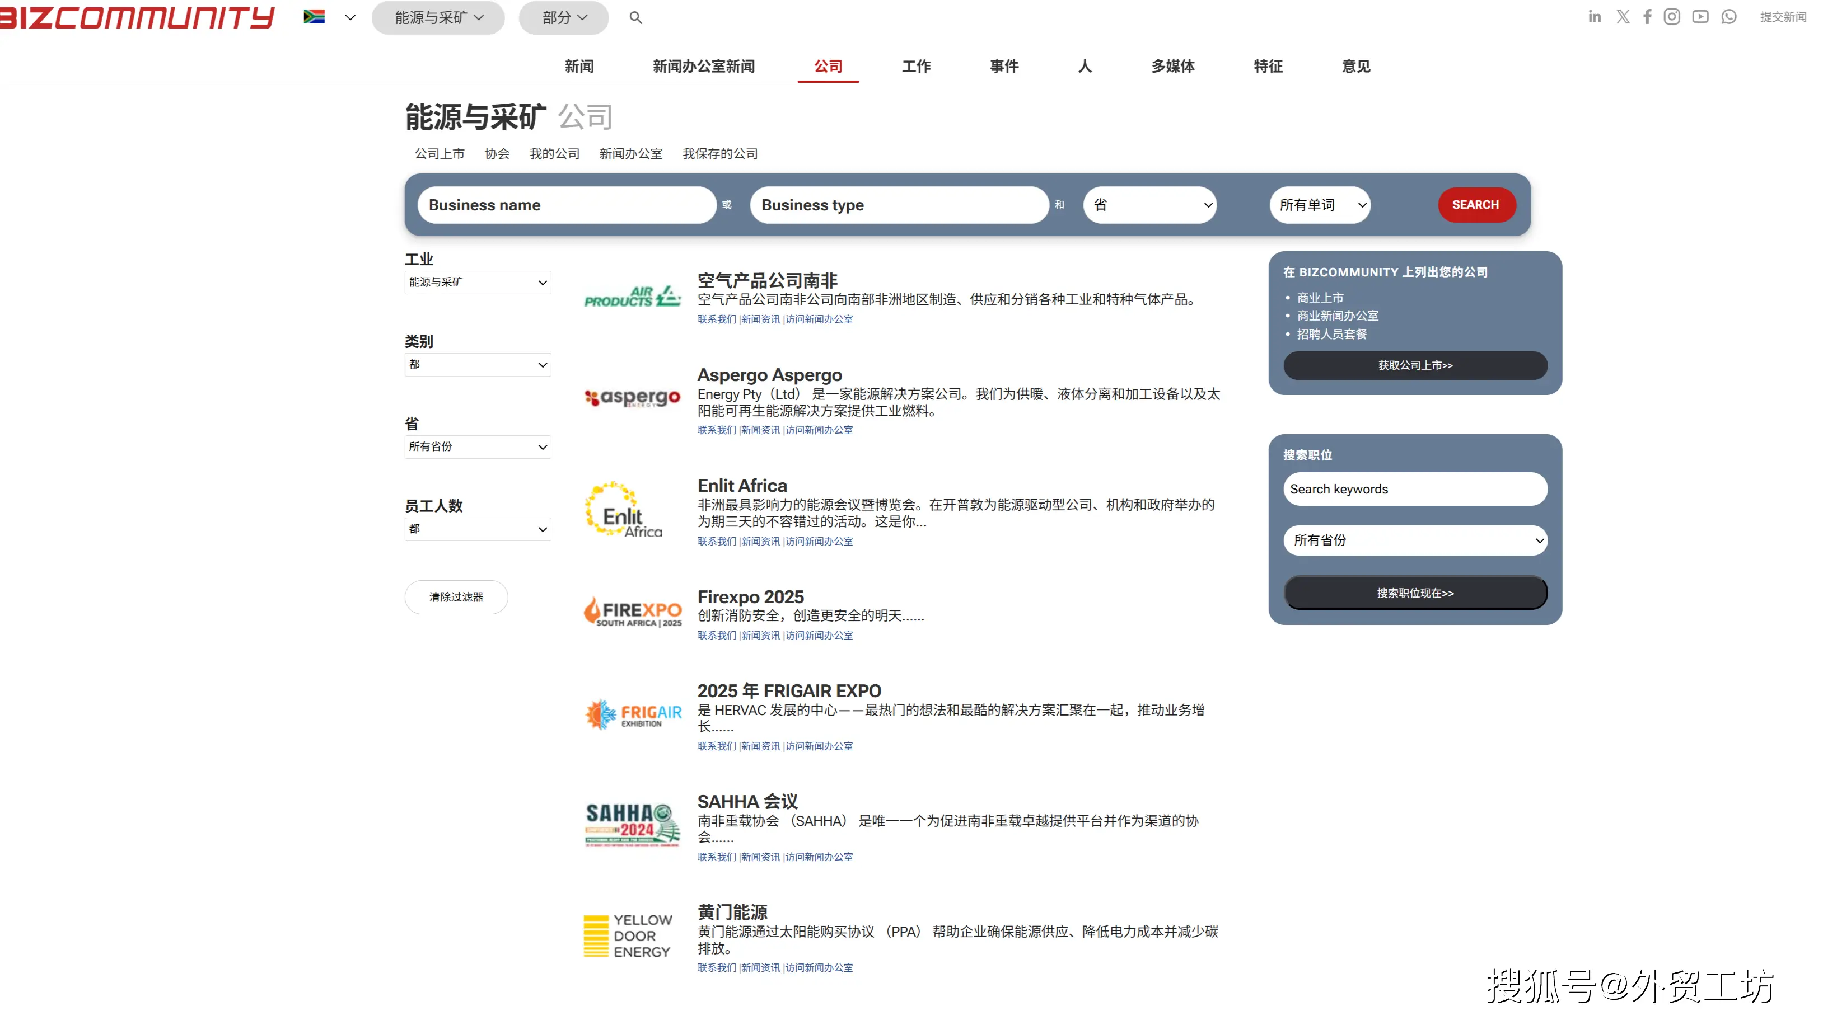Screen dimensions: 1823x1025
Task: Open the Instagram social icon
Action: click(1672, 16)
